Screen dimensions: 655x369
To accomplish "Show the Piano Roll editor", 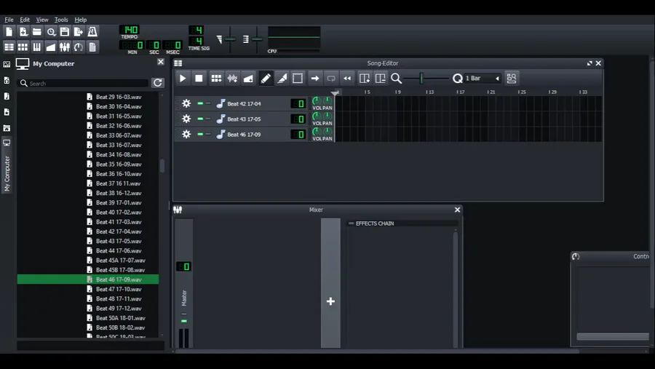I will tap(37, 47).
